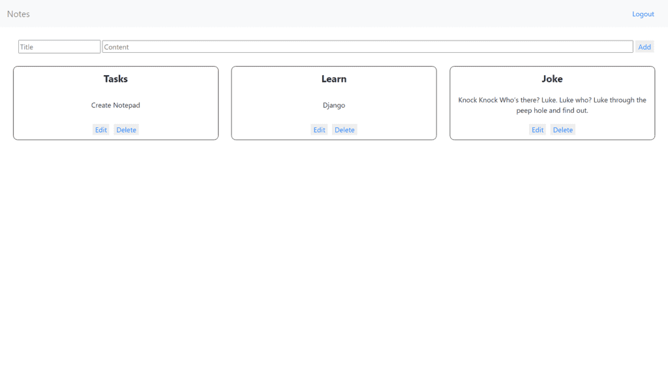668x376 pixels.
Task: Delete the Learn note
Action: click(344, 130)
